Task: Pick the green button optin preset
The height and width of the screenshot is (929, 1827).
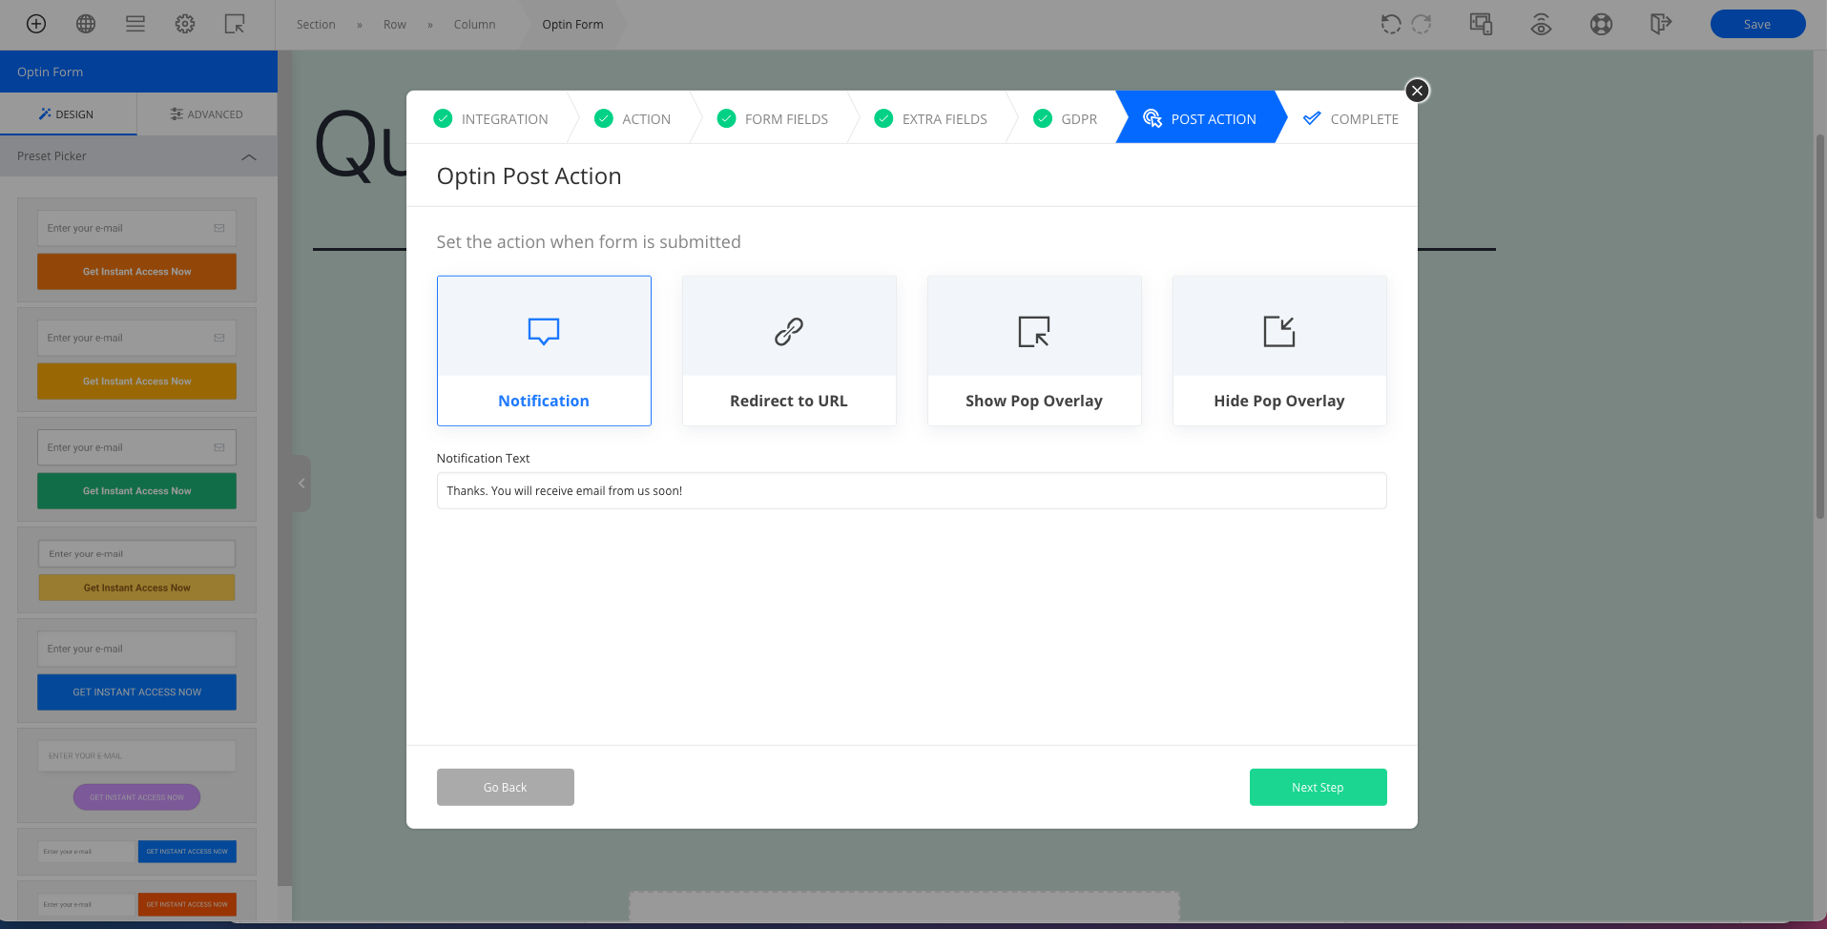Action: [x=136, y=469]
